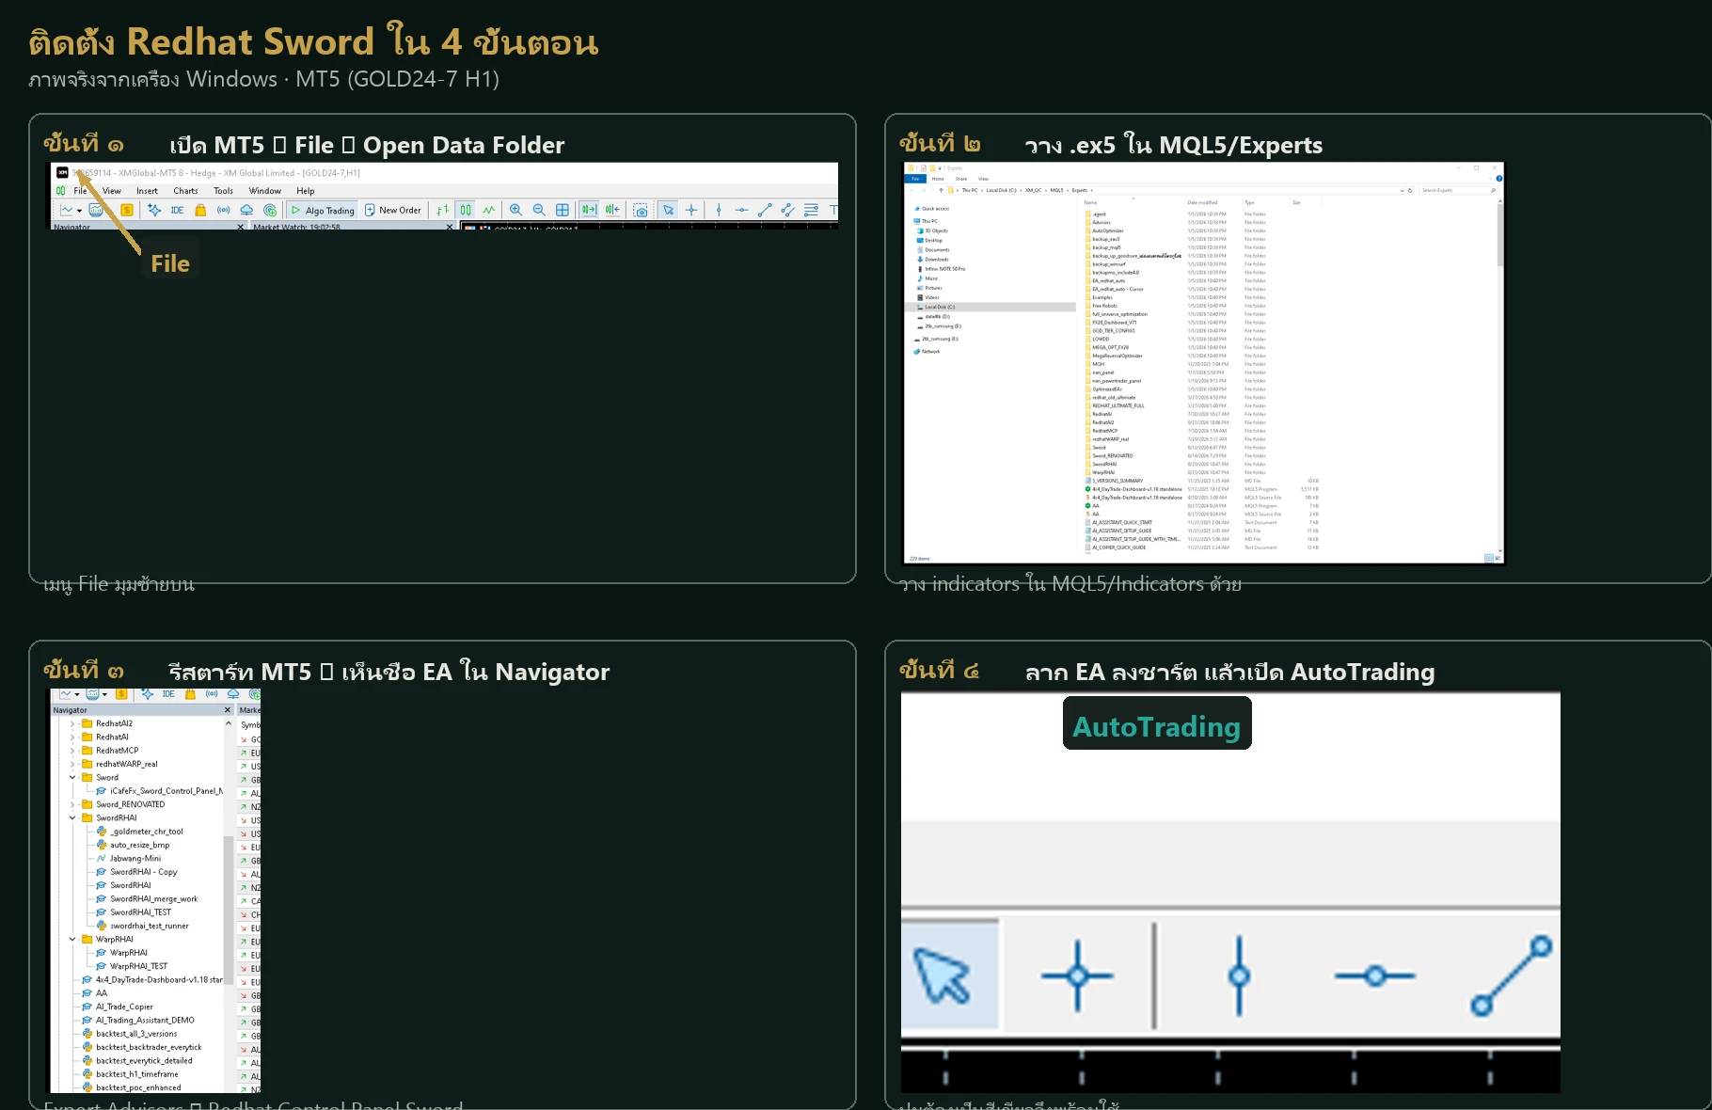Viewport: 1712px width, 1110px height.
Task: Select the Jabwang-Mini indicator item
Action: pos(129,858)
